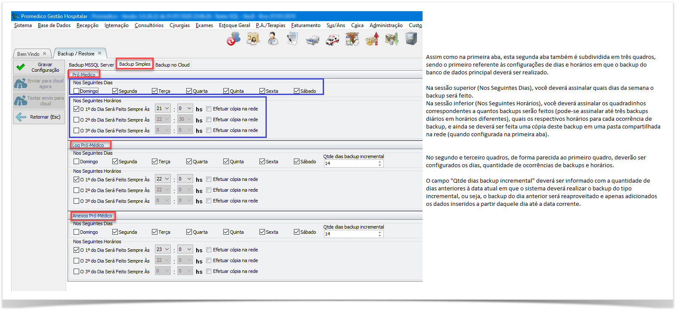Open the hospital bed toolbar icon

pyautogui.click(x=312, y=40)
